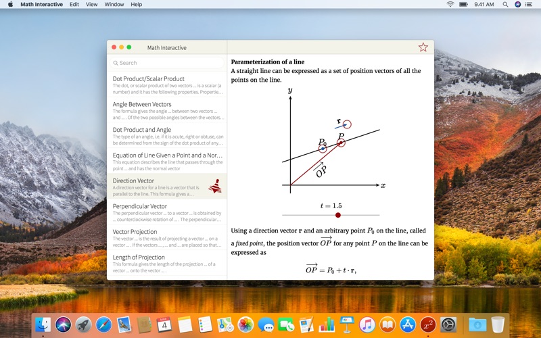
Task: Open the Window menu
Action: point(114,5)
